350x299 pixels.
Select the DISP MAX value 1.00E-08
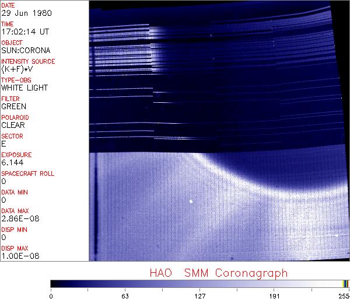[x=16, y=256]
